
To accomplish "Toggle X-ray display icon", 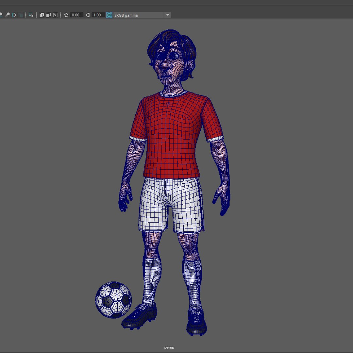I will coord(42,15).
